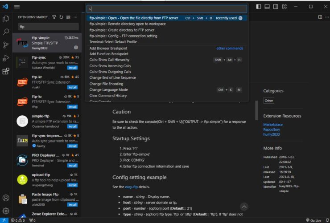Install the PRO Deployer extension
The image size is (330, 223).
point(72,166)
